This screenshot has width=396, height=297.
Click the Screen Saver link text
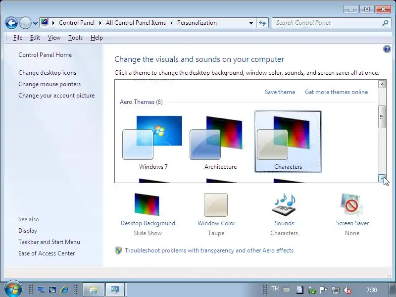pos(352,223)
